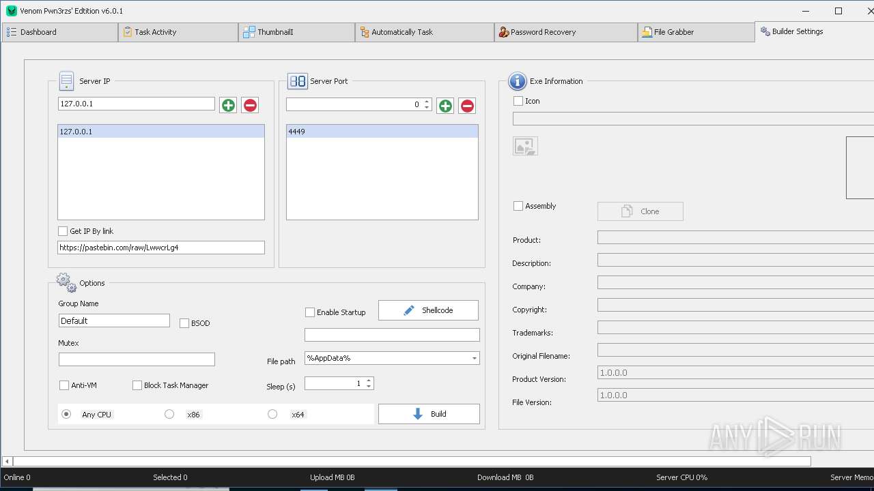Increase the Sleep seconds value

(x=369, y=381)
